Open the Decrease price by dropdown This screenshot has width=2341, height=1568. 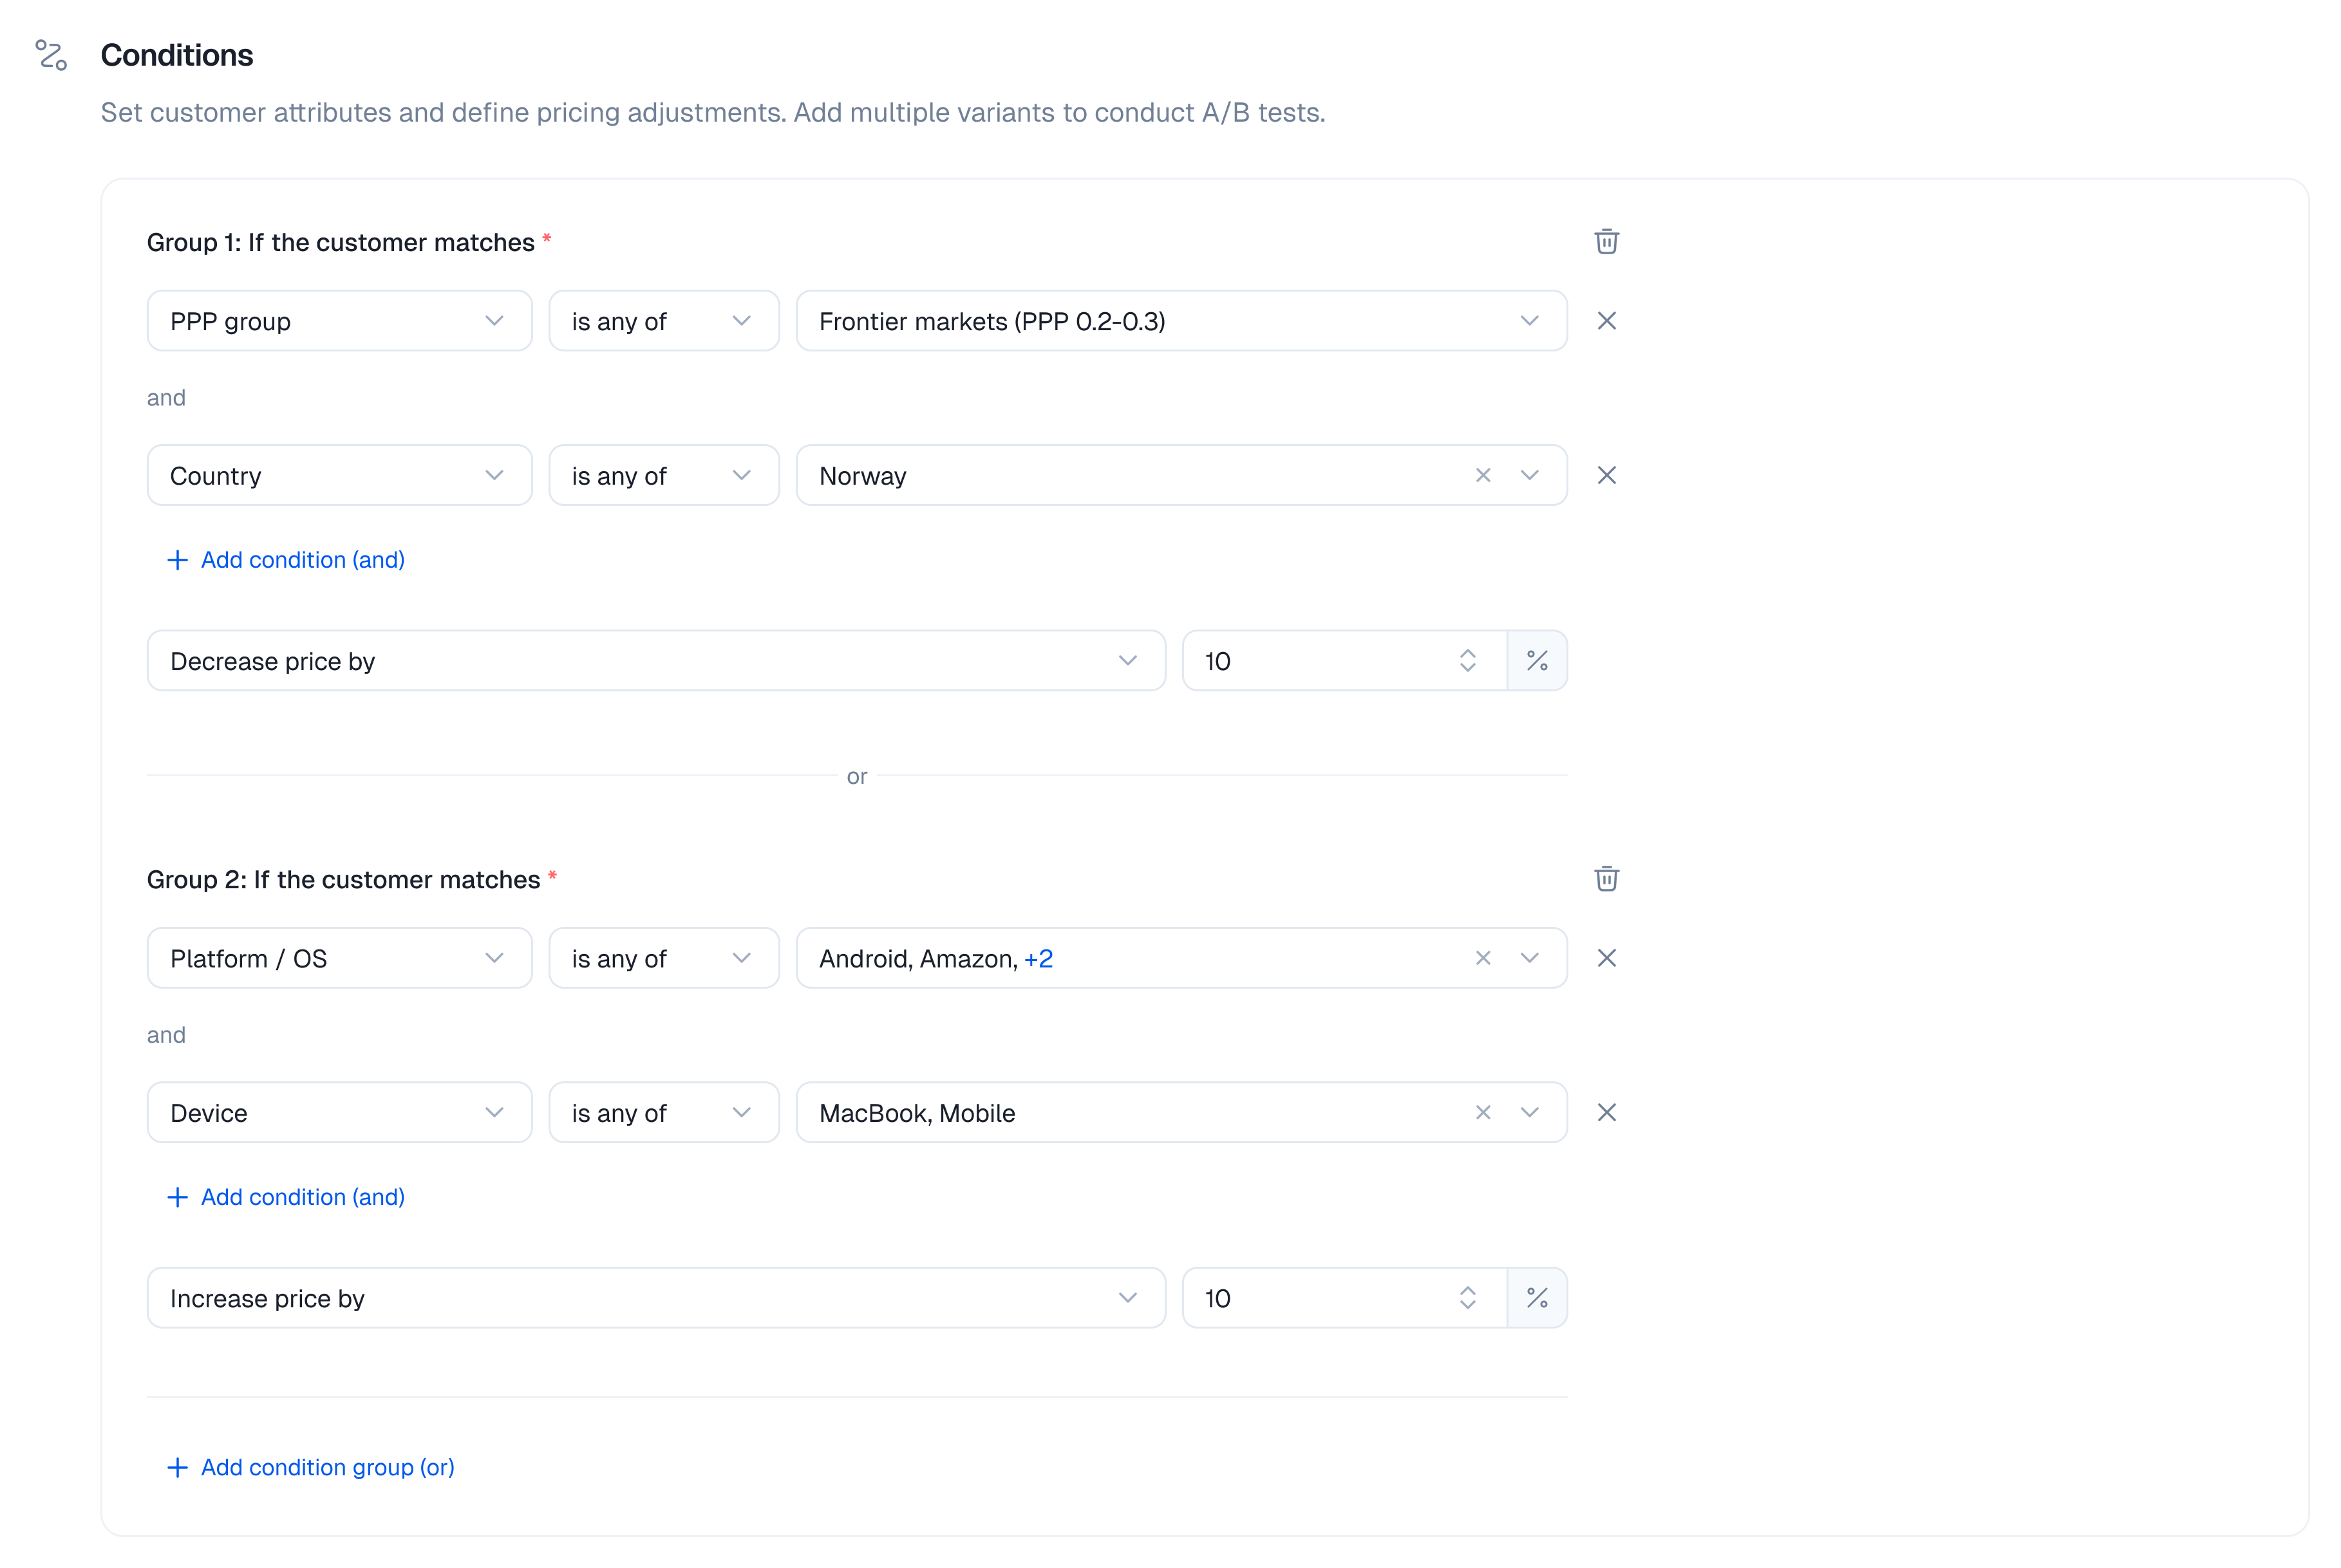(x=655, y=661)
